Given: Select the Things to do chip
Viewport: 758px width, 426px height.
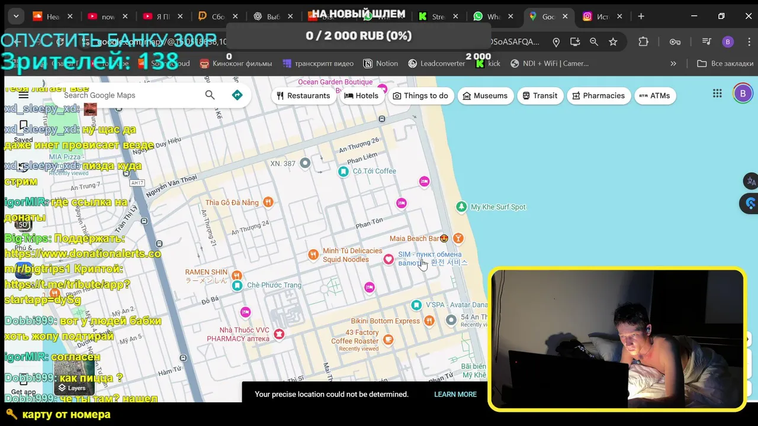Looking at the screenshot, I should [420, 95].
